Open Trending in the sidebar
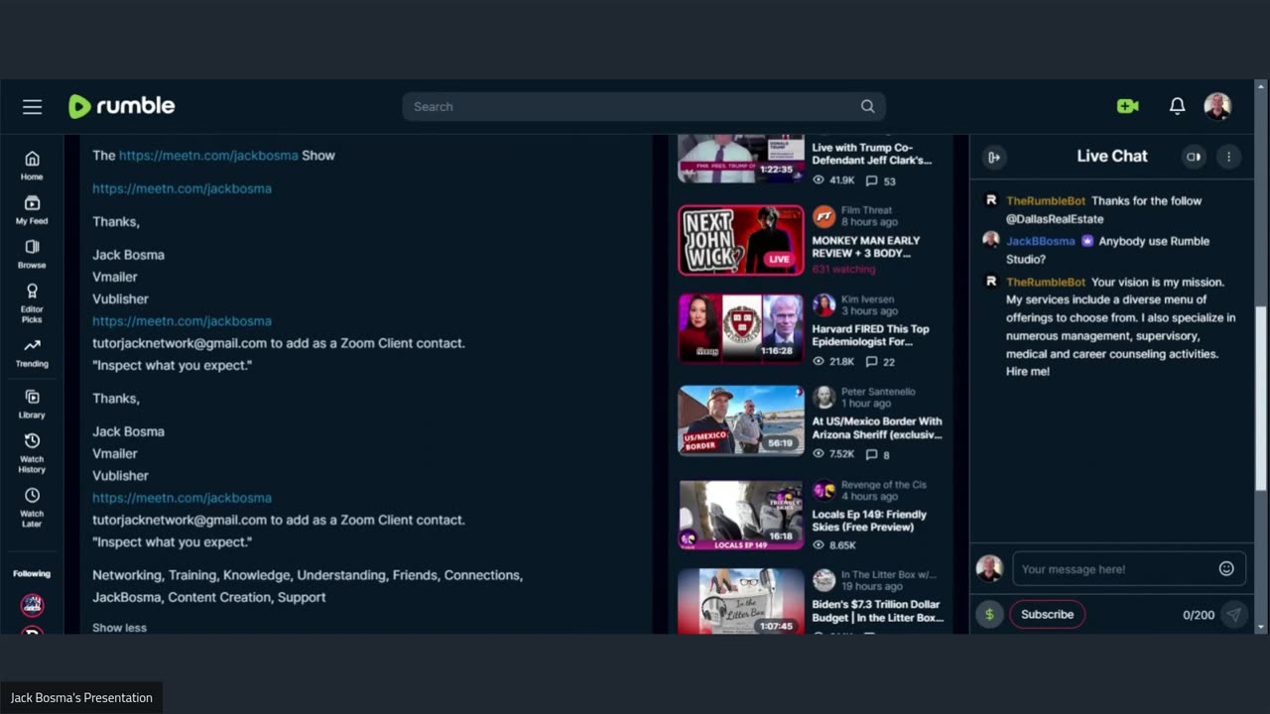 click(32, 352)
